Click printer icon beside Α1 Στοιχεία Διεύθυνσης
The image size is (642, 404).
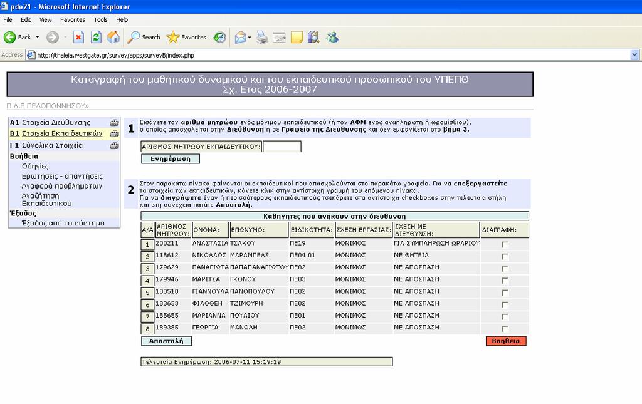[114, 123]
